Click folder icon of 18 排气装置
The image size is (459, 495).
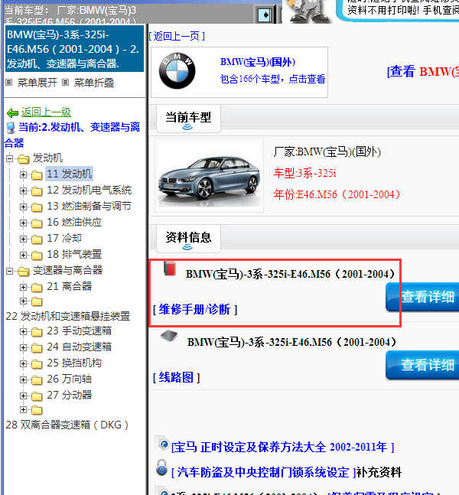[37, 255]
